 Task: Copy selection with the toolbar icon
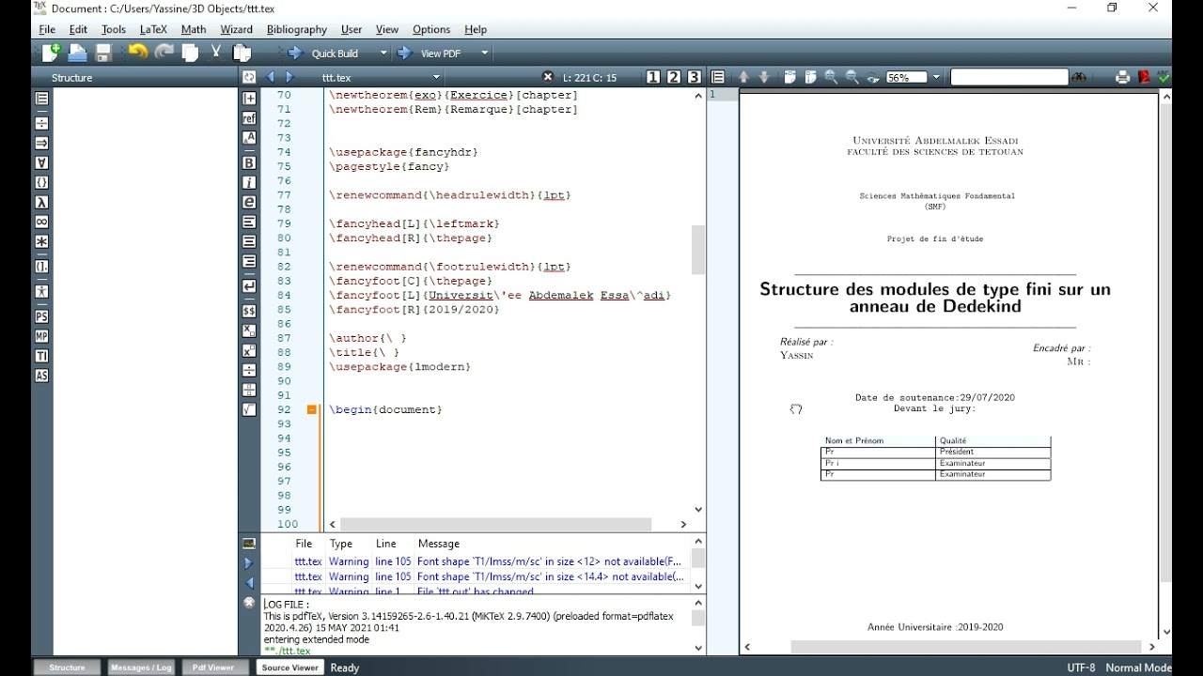pos(190,54)
